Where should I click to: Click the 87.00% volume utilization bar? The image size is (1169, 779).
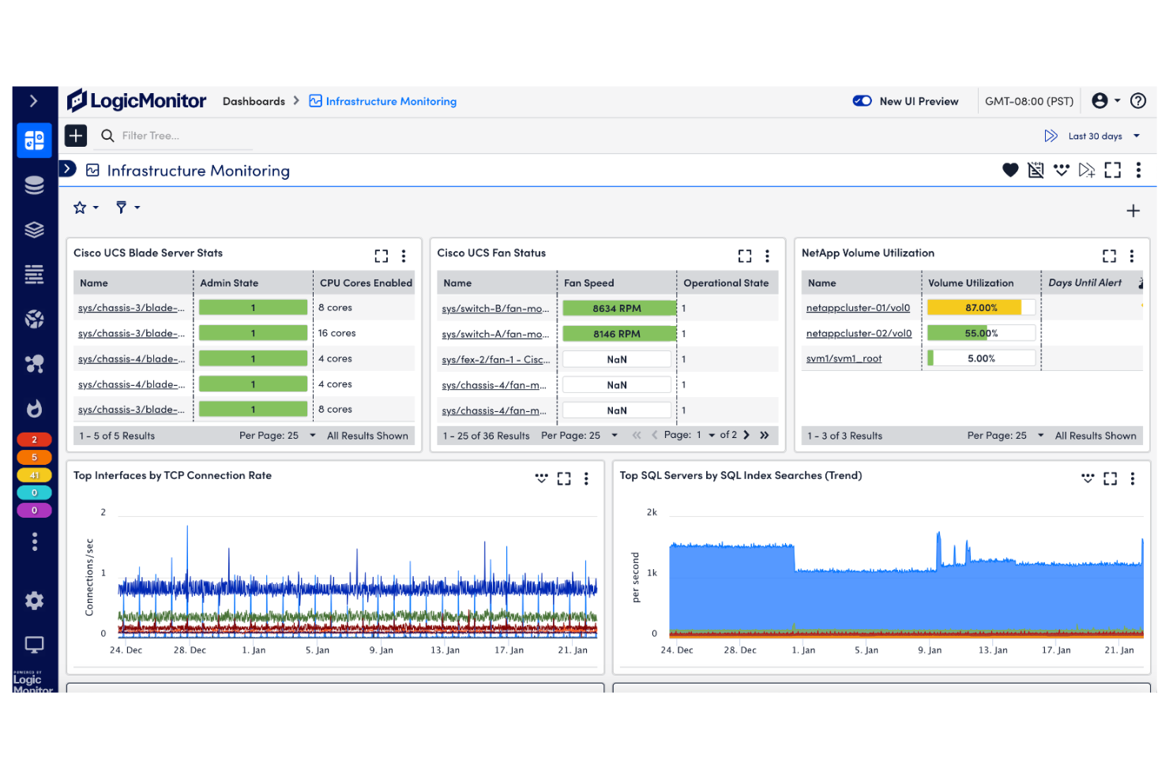coord(979,307)
